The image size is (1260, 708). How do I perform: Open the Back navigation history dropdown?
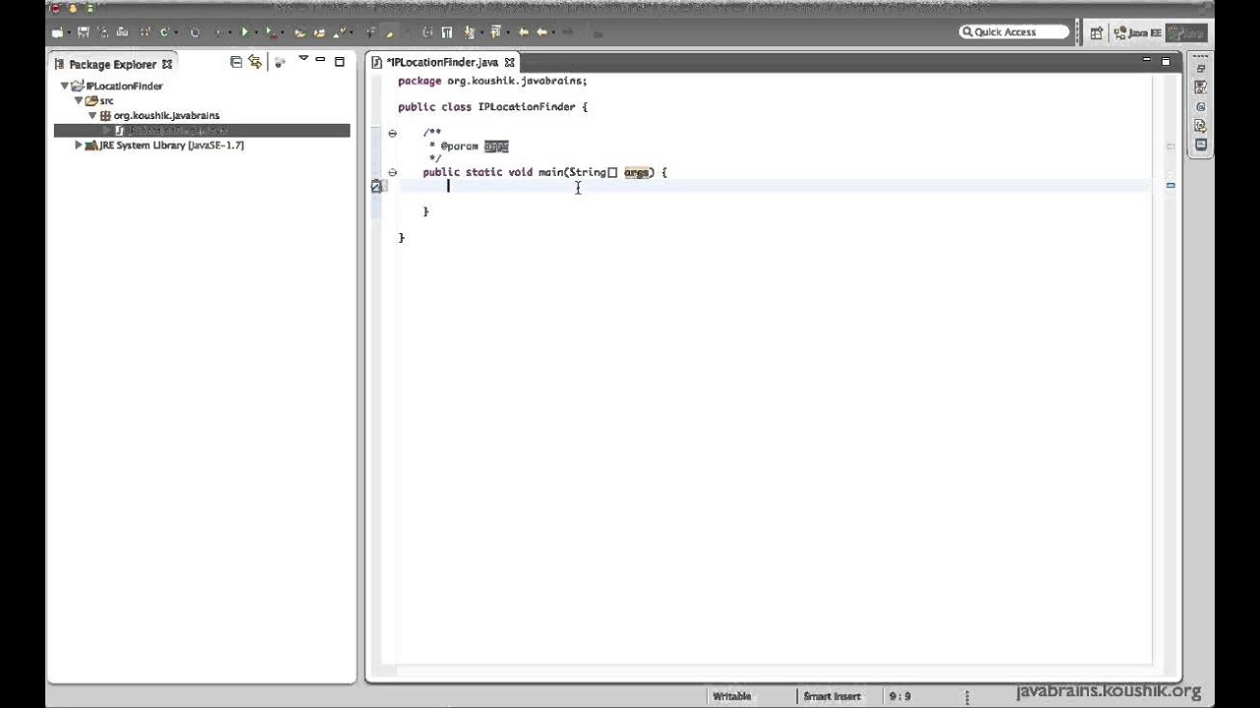(x=553, y=32)
